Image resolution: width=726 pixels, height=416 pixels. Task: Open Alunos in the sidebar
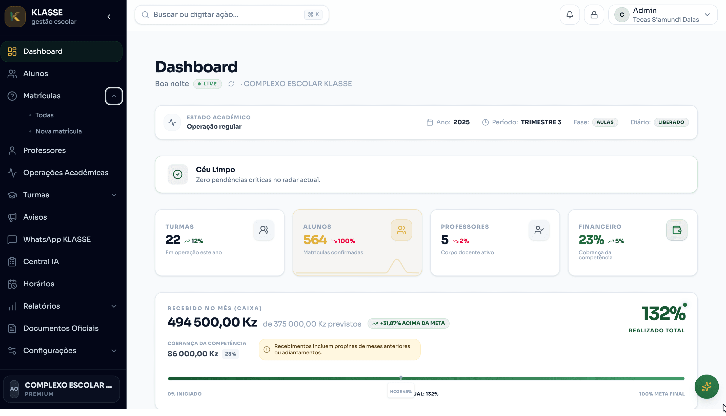click(62, 74)
